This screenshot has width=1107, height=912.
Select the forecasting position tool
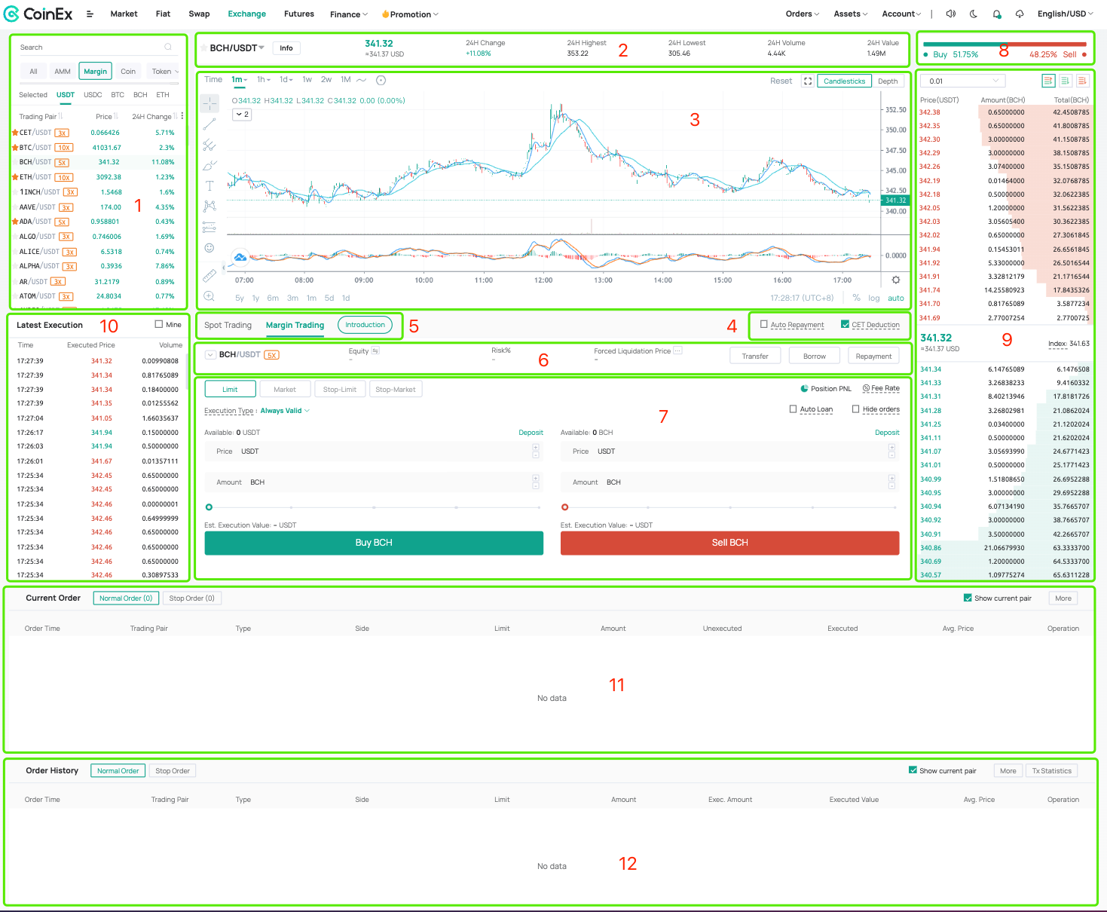pyautogui.click(x=209, y=227)
